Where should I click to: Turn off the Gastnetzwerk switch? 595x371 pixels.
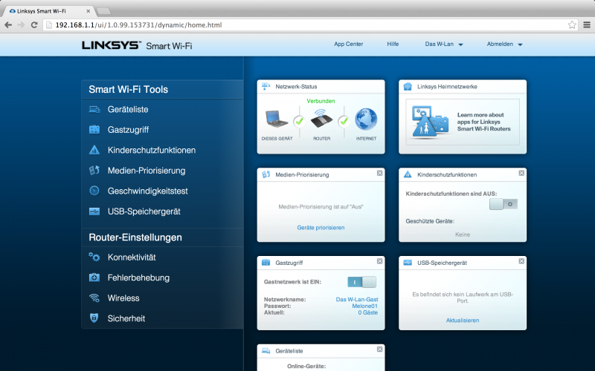[361, 282]
